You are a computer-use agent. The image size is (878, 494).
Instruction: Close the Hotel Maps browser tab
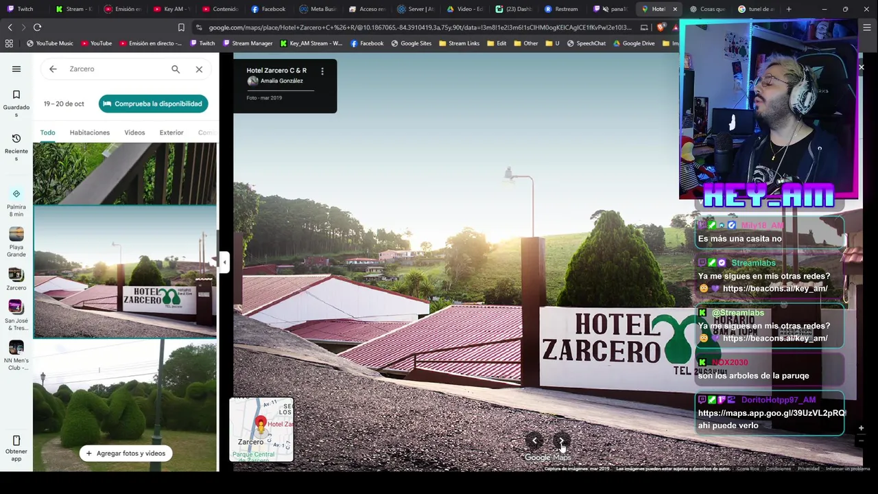pos(675,9)
